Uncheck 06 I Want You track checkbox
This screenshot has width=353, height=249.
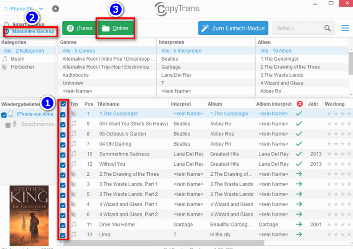pyautogui.click(x=63, y=124)
